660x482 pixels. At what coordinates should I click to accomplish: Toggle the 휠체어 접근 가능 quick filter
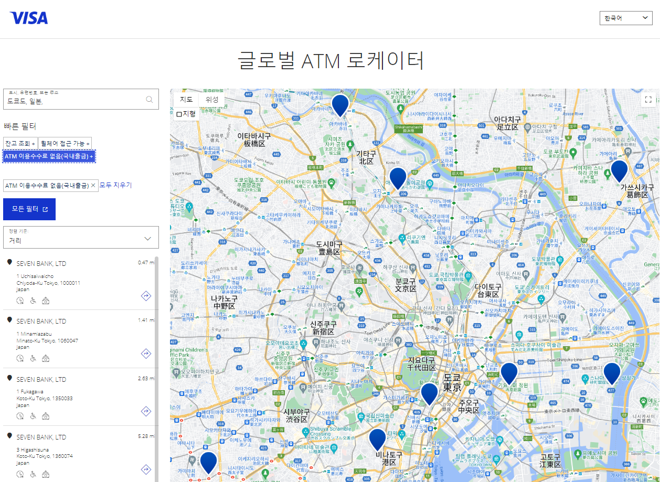point(65,143)
